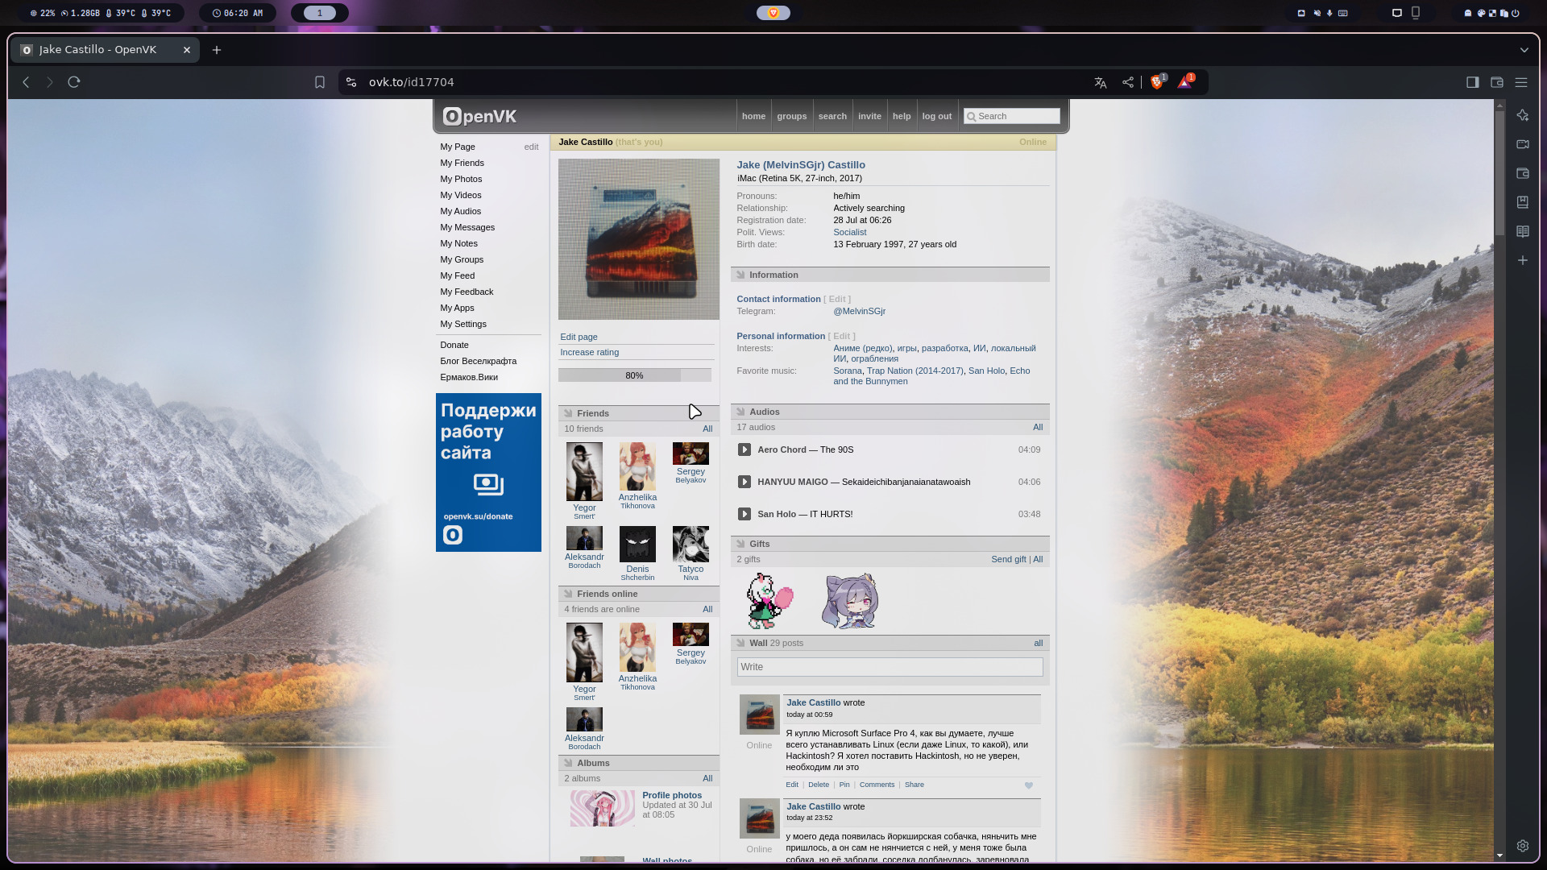Open the translate page icon in address bar
This screenshot has width=1547, height=870.
[1100, 82]
